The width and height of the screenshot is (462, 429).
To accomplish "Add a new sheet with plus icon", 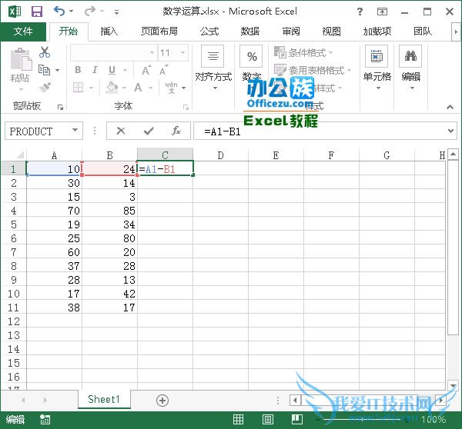I will (x=162, y=400).
